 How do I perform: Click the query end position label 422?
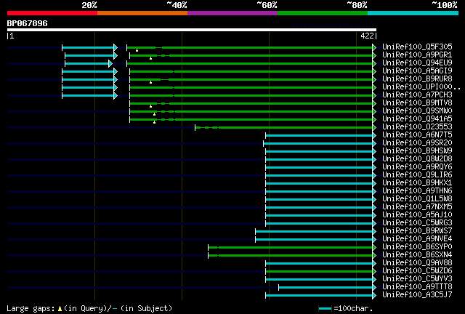[x=367, y=36]
